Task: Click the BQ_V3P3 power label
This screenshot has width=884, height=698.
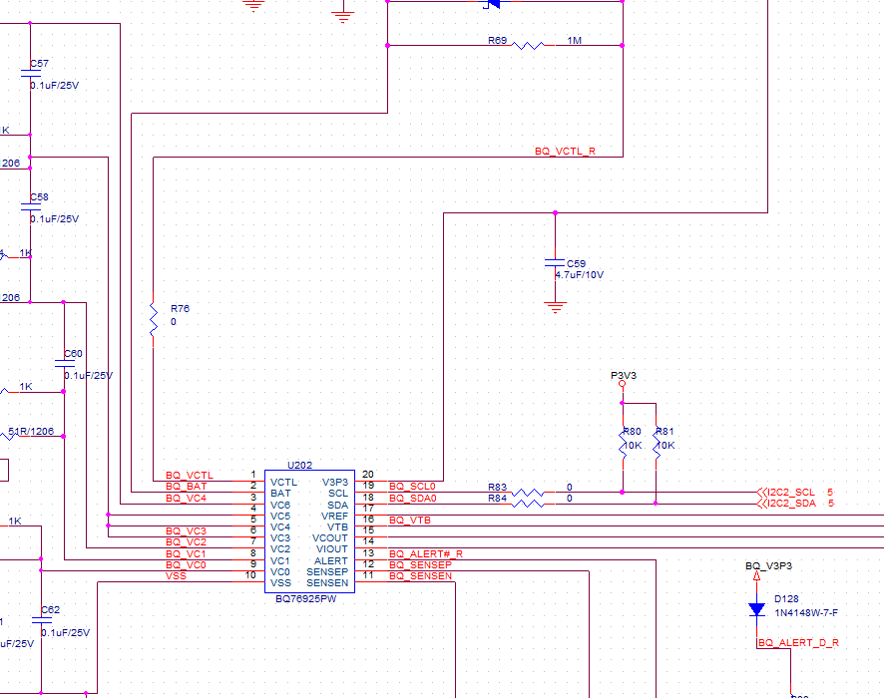Action: pyautogui.click(x=768, y=565)
